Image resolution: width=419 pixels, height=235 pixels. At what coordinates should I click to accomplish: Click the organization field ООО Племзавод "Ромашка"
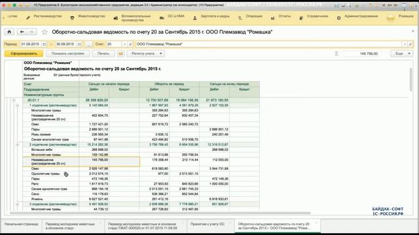click(x=268, y=44)
